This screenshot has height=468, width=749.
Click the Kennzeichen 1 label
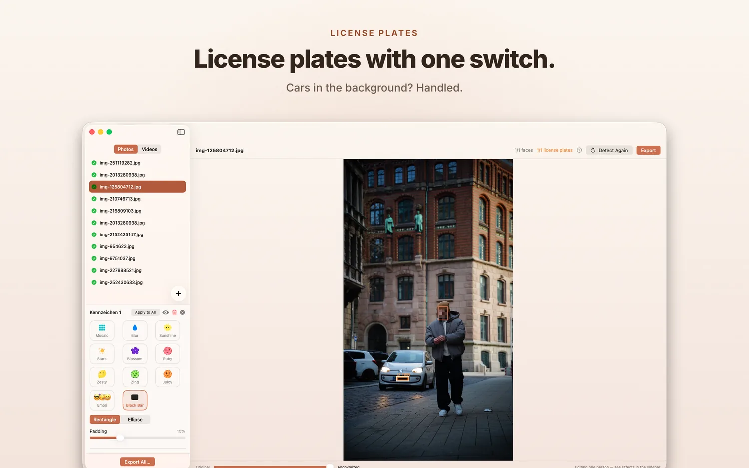coord(105,312)
